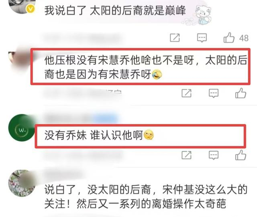
Task: Forward the 他压根没有宋慧乔 comment
Action: 186,93
